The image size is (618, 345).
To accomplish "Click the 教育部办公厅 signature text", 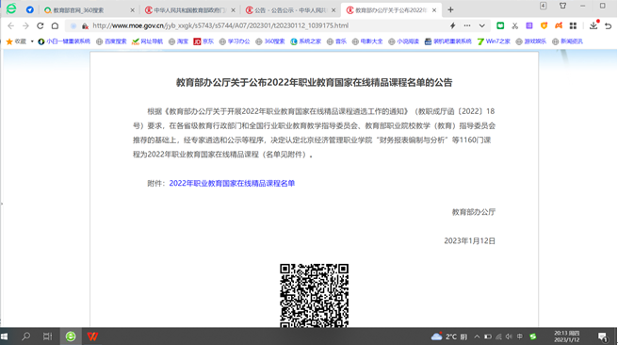I will pos(473,212).
